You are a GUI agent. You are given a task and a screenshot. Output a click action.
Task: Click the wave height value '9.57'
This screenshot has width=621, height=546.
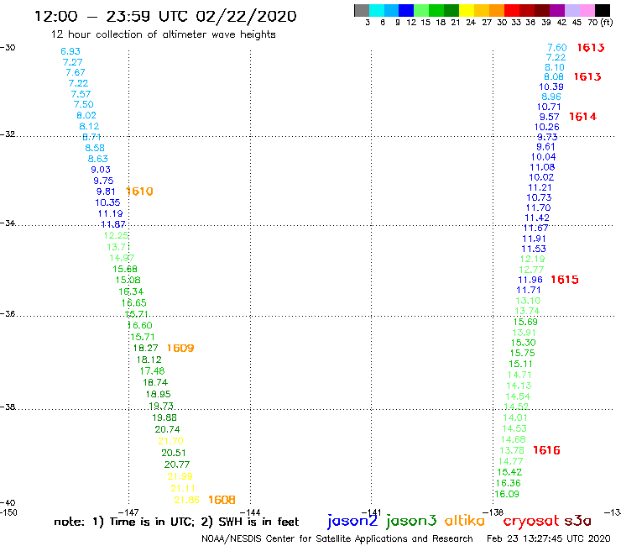550,117
